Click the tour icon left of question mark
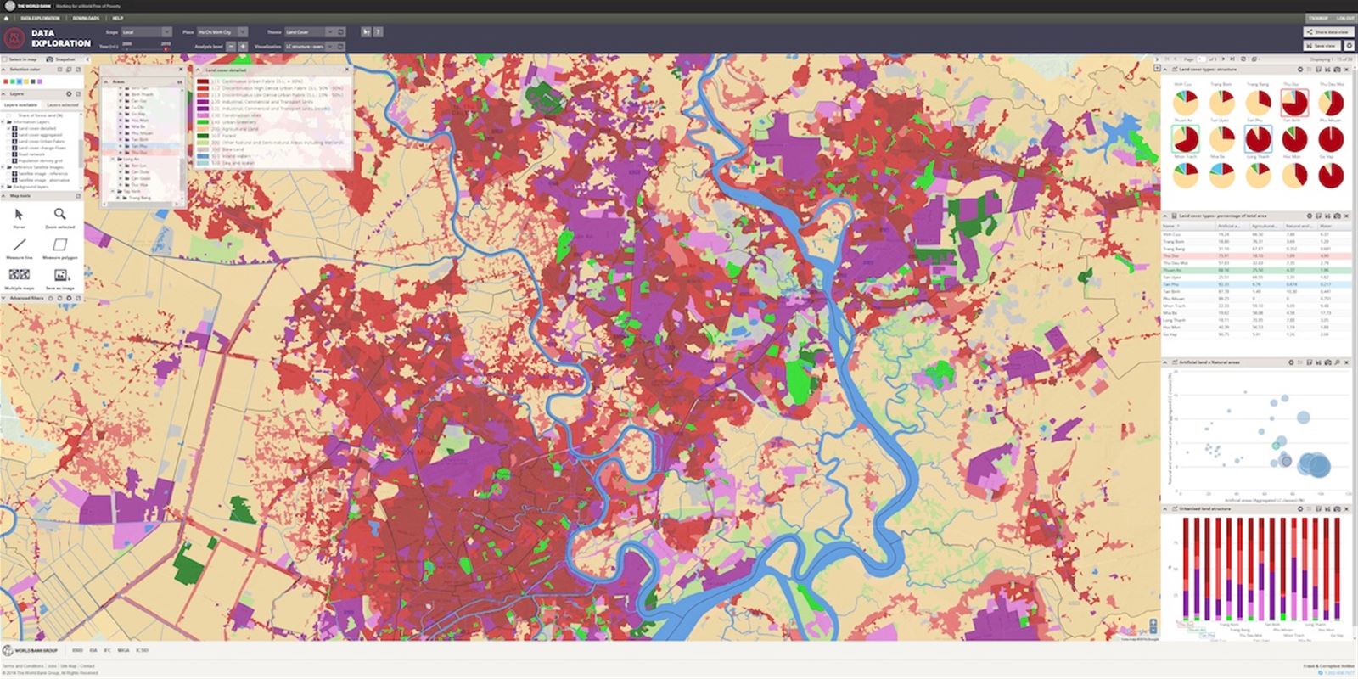 click(366, 32)
